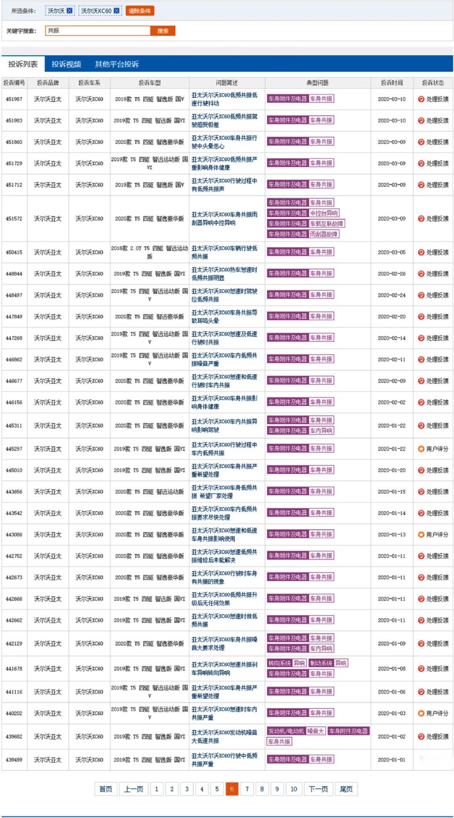The height and width of the screenshot is (818, 454).
Task: Click the 车内异响 tag in row 442129
Action: (321, 649)
